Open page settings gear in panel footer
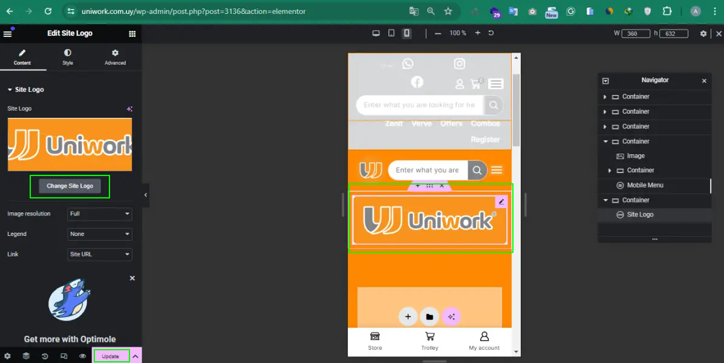This screenshot has width=724, height=363. 7,356
